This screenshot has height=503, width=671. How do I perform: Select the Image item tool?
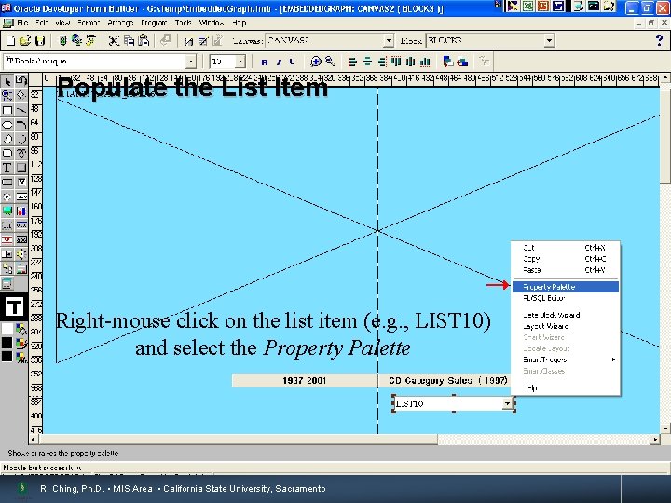click(7, 211)
